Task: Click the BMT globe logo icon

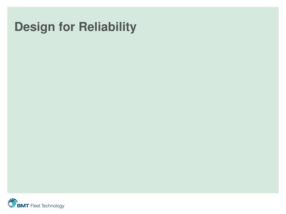Action: (13, 203)
